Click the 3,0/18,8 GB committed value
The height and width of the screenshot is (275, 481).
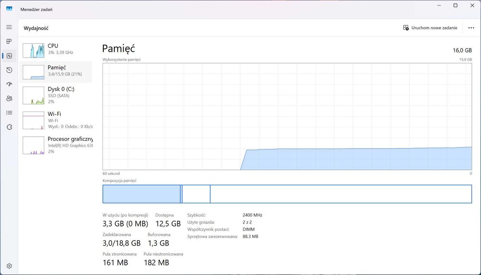pyautogui.click(x=122, y=243)
